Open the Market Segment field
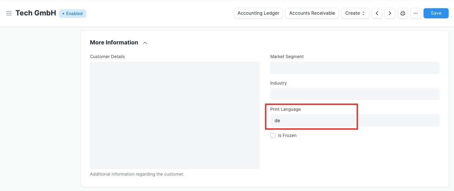 click(354, 68)
